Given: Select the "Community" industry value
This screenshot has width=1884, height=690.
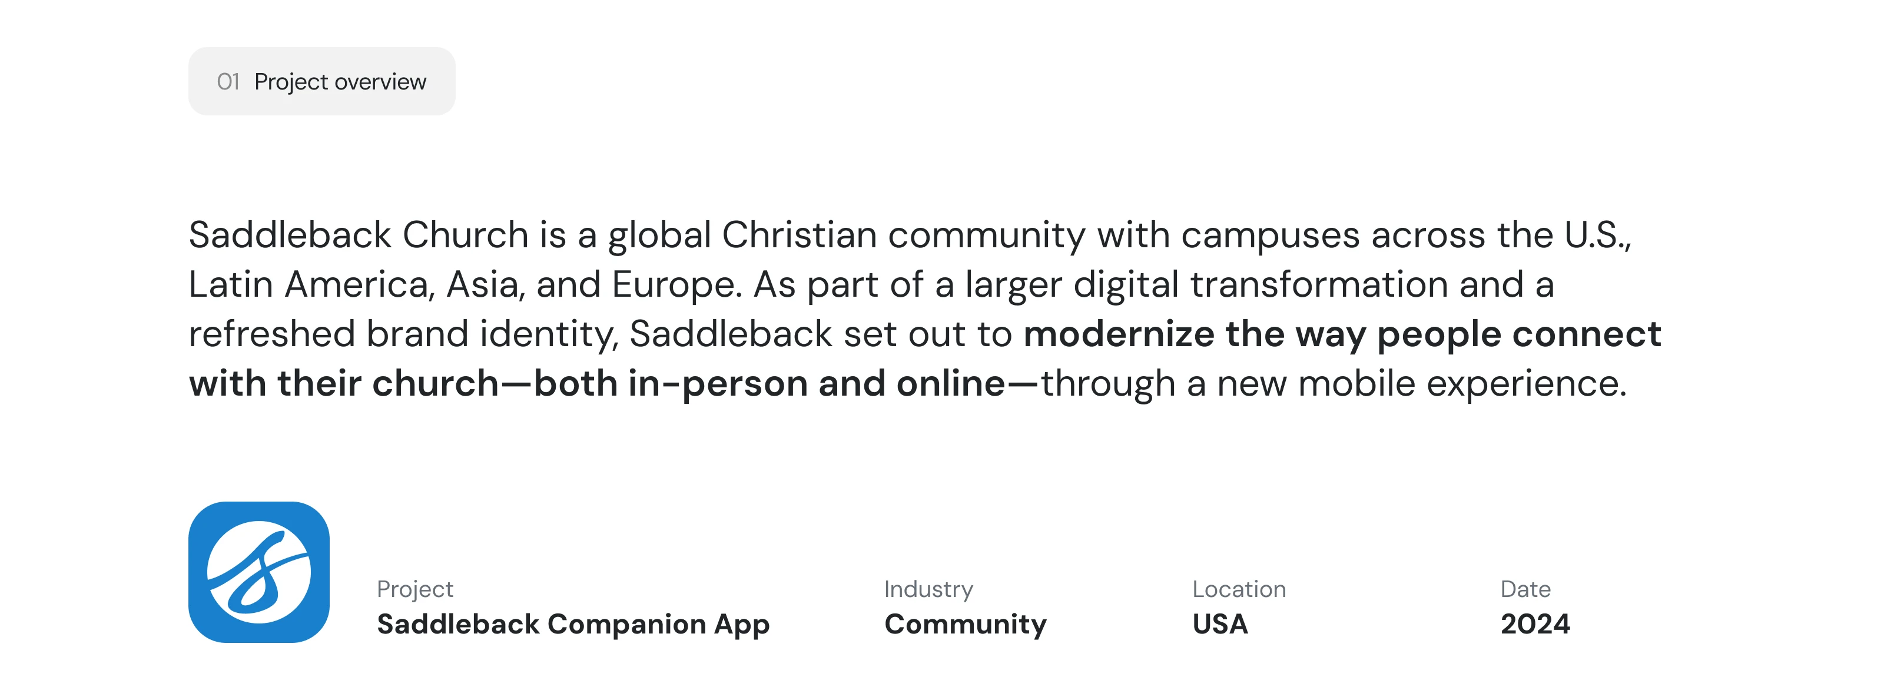Looking at the screenshot, I should click(x=965, y=624).
